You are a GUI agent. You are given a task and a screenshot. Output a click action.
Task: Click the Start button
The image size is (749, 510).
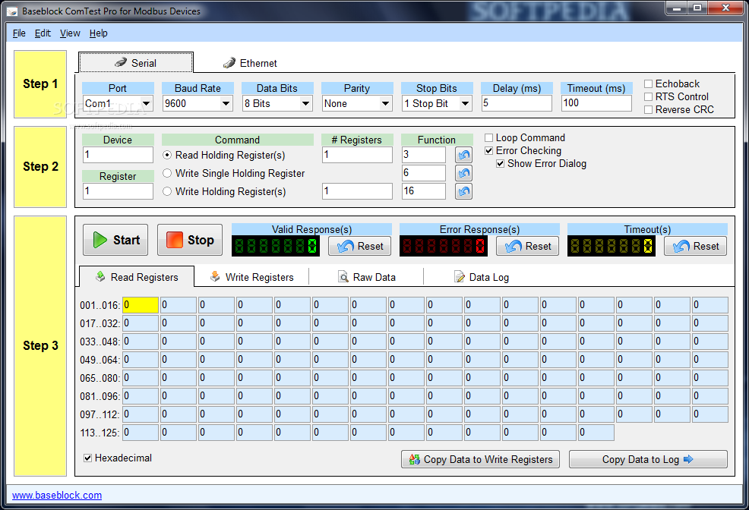click(115, 240)
